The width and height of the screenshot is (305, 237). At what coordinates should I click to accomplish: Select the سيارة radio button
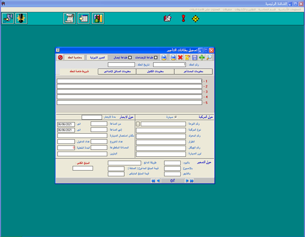176,117
